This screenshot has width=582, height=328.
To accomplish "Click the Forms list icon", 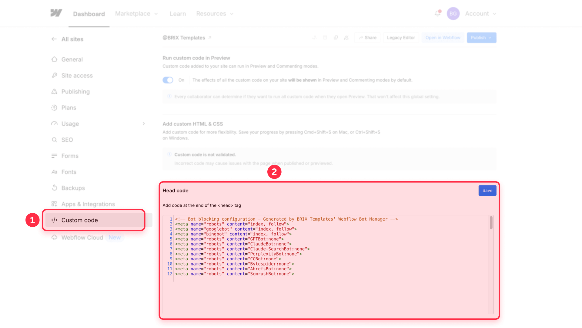I will (54, 156).
